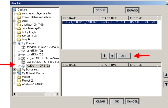Expand the My Network Places node
This screenshot has width=168, height=108.
[15, 73]
